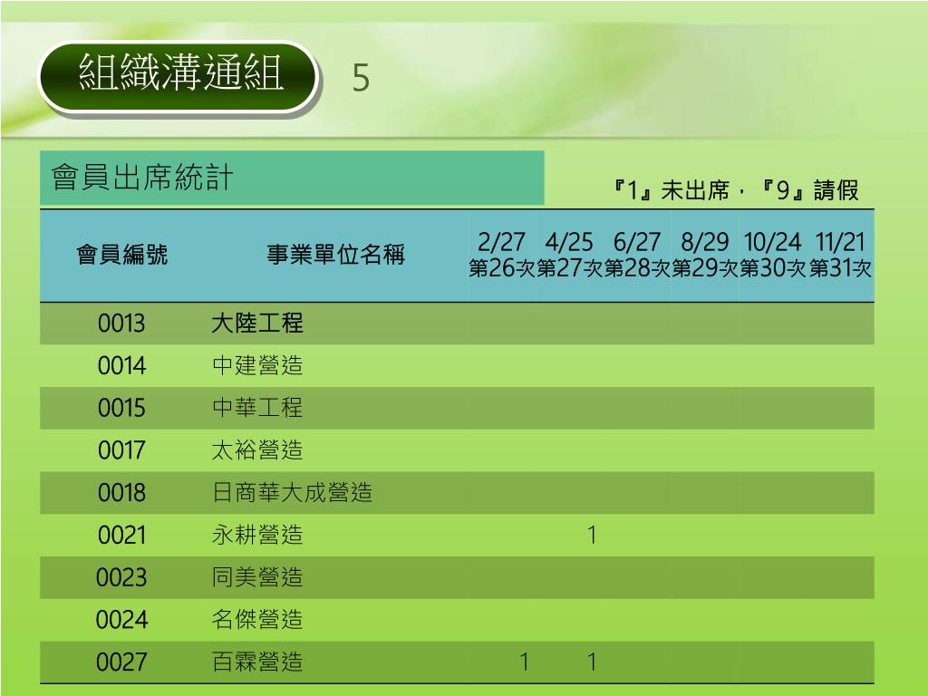Click the 10/24 第30次 column header
The width and height of the screenshot is (928, 696).
[772, 255]
